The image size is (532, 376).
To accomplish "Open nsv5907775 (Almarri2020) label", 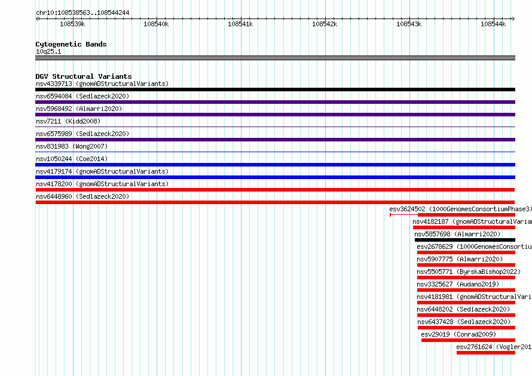I will click(460, 259).
